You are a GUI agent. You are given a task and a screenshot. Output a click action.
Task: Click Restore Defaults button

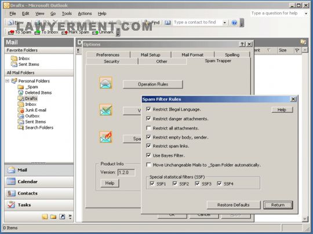[x=234, y=205]
